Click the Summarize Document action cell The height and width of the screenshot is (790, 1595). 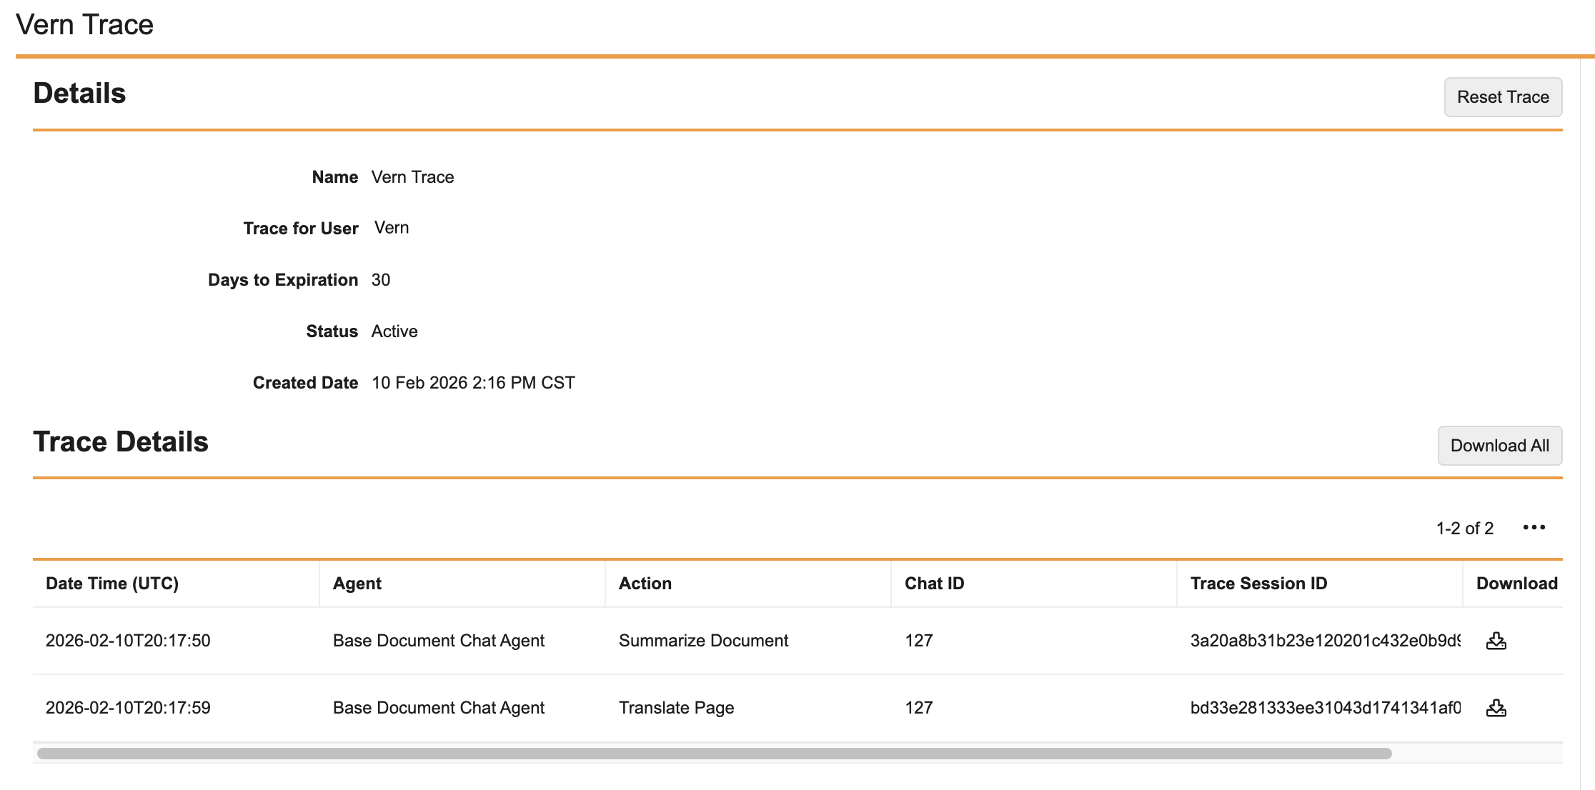pos(703,641)
